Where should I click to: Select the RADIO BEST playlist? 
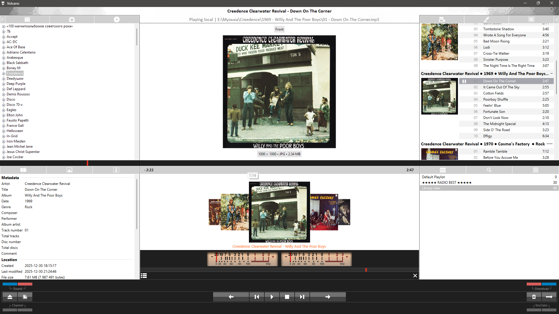click(447, 183)
